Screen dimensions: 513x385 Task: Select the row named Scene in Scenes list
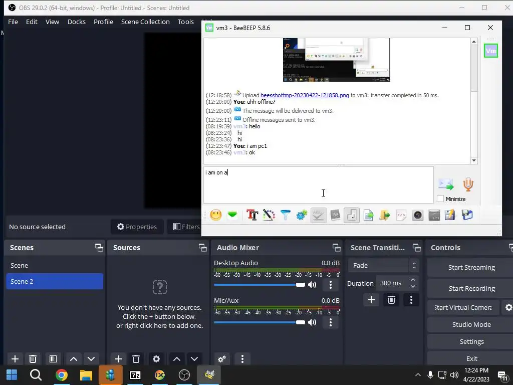(55, 266)
